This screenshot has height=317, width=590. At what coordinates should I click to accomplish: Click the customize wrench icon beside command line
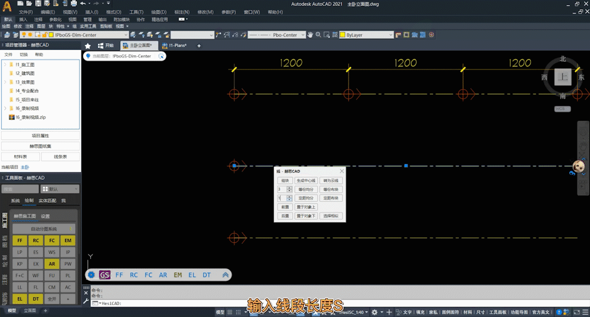86,301
